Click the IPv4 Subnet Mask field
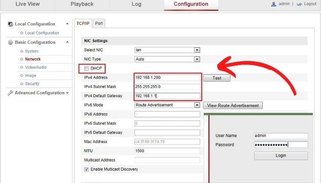Viewport: 321px width, 183px height. (167, 87)
